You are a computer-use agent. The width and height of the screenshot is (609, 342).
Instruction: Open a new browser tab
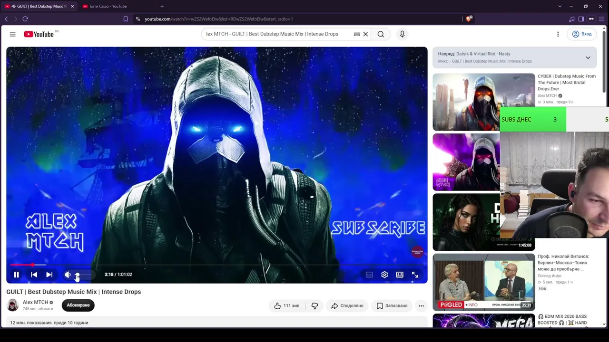[x=162, y=6]
